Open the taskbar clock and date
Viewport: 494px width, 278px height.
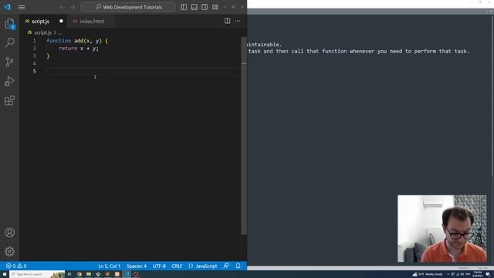[477, 274]
